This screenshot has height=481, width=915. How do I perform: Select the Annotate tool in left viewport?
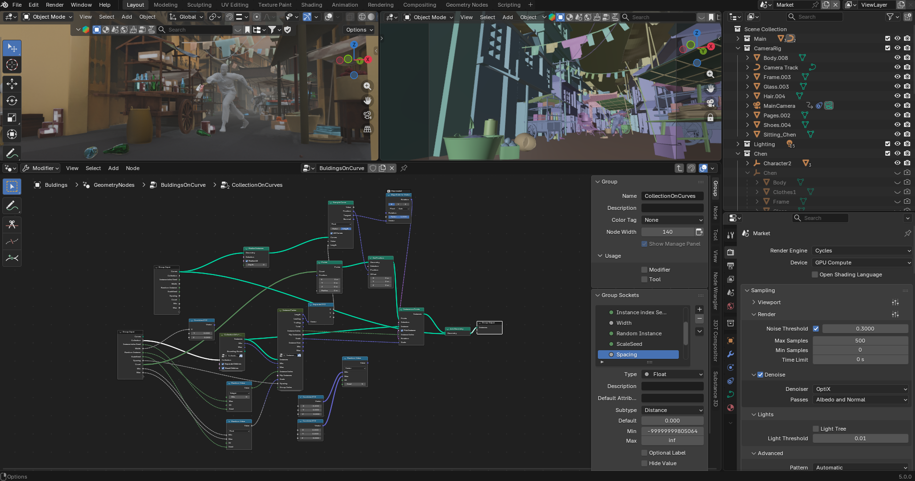(x=12, y=153)
